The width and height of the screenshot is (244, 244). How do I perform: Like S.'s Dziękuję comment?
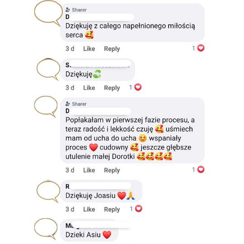(x=89, y=88)
